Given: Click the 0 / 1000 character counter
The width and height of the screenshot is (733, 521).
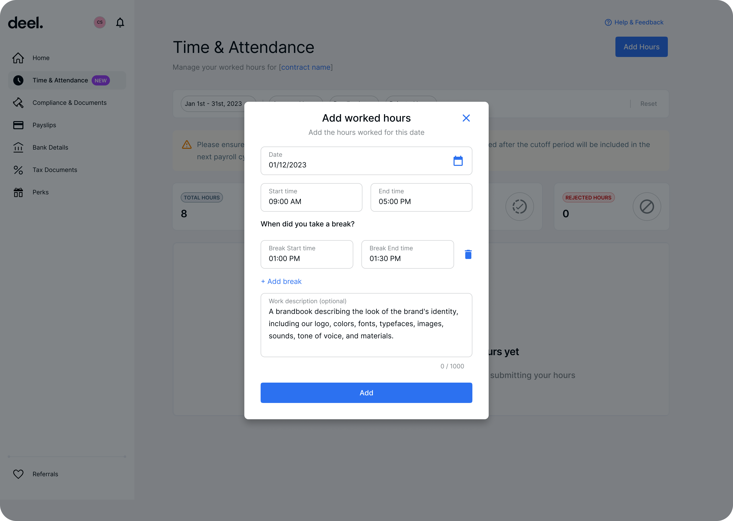Looking at the screenshot, I should (452, 366).
